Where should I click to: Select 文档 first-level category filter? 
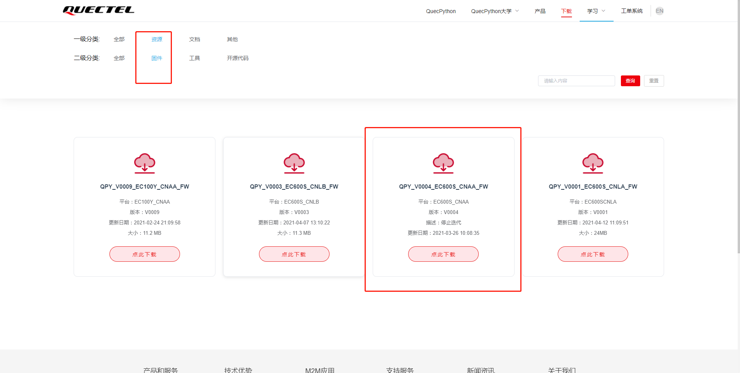click(194, 39)
